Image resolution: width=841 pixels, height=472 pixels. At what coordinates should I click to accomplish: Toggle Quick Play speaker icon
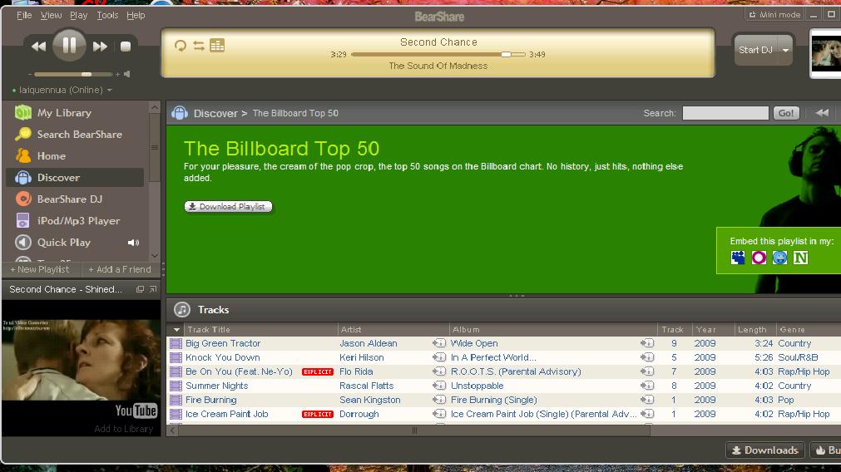coord(133,243)
